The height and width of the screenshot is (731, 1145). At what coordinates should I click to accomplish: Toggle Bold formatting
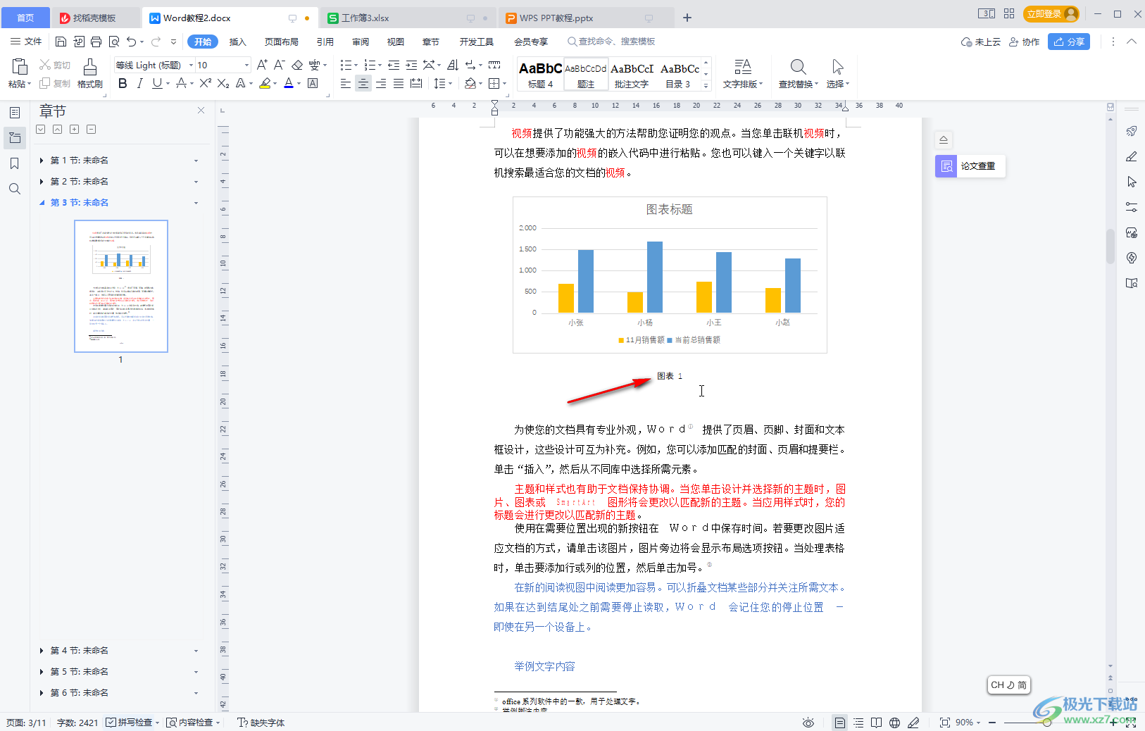tap(123, 83)
